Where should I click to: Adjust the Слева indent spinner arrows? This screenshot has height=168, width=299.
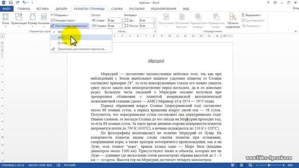(x=122, y=21)
